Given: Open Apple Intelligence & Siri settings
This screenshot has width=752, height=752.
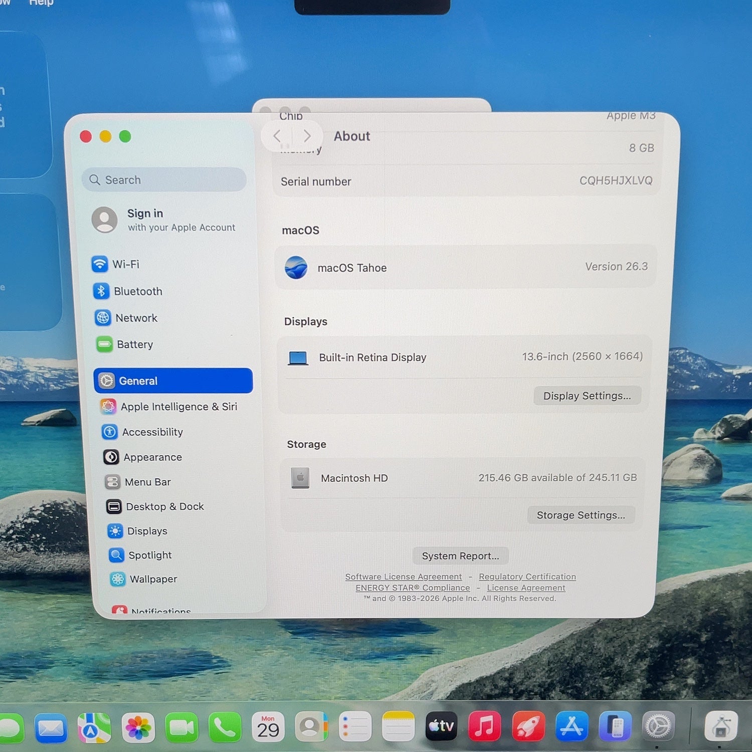Looking at the screenshot, I should [x=169, y=406].
